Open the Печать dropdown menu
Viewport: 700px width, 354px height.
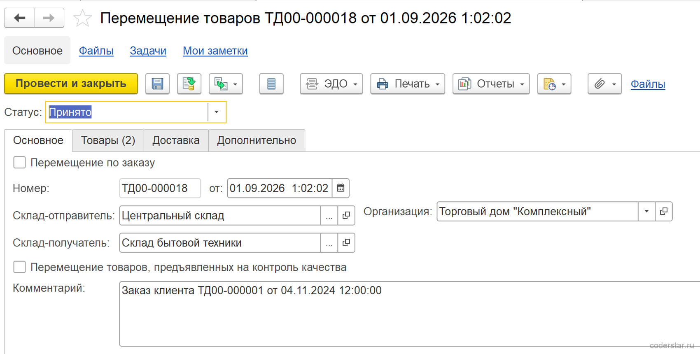[x=408, y=84]
